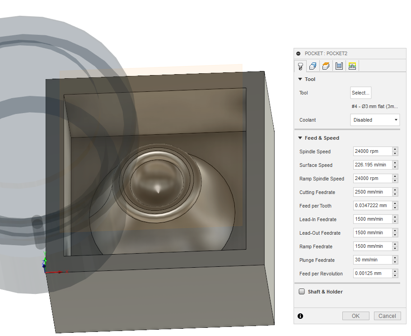
Task: Increase Spindle Speed with up arrow
Action: click(x=395, y=149)
